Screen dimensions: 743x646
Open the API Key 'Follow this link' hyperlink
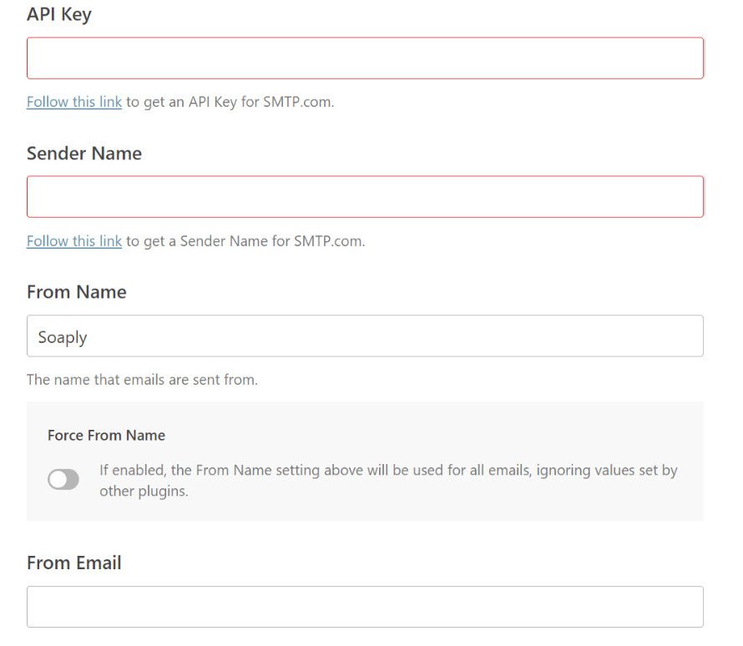(x=74, y=102)
